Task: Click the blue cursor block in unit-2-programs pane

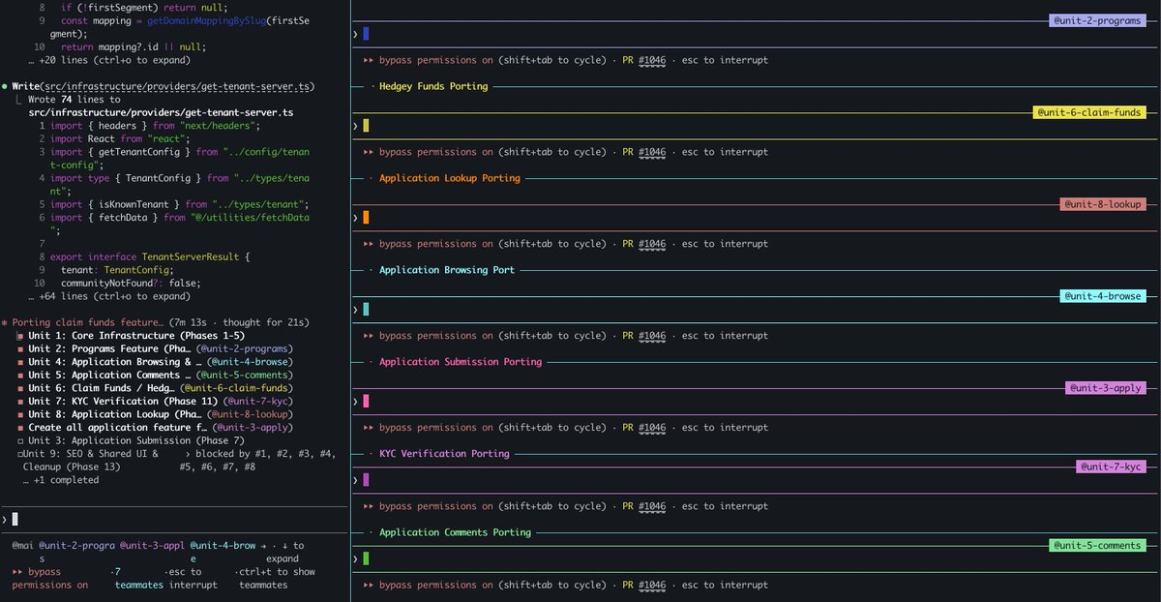Action: pyautogui.click(x=366, y=34)
